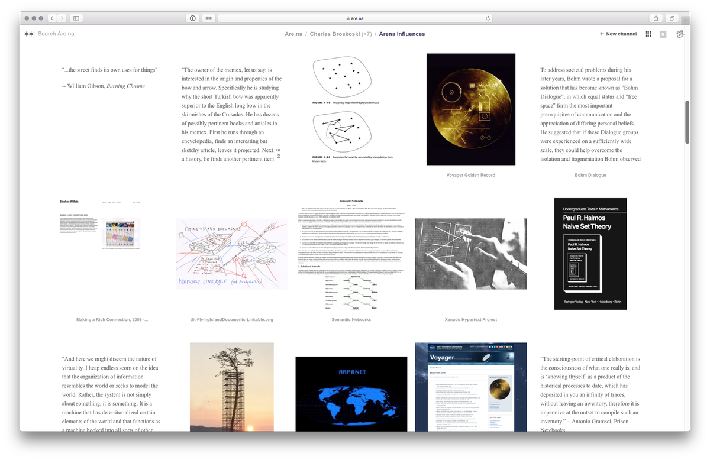
Task: Show all tabs overview
Action: tap(672, 18)
